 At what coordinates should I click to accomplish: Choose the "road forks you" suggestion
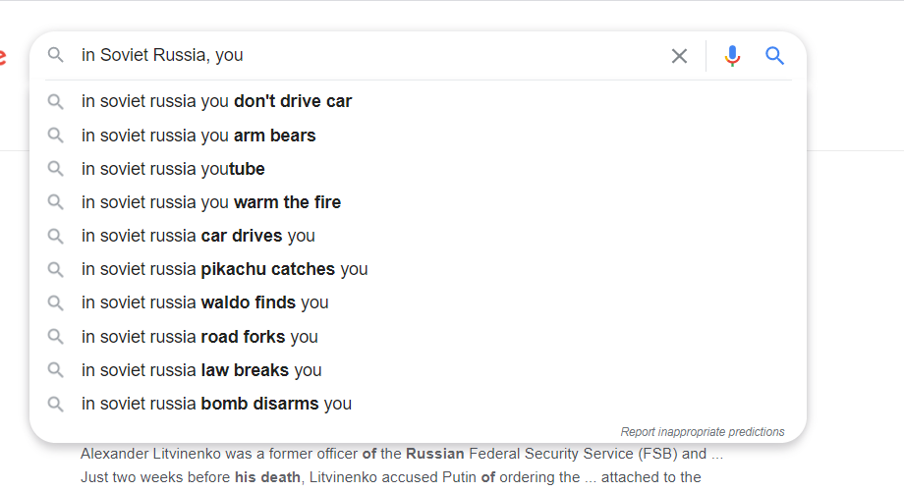[x=199, y=337]
